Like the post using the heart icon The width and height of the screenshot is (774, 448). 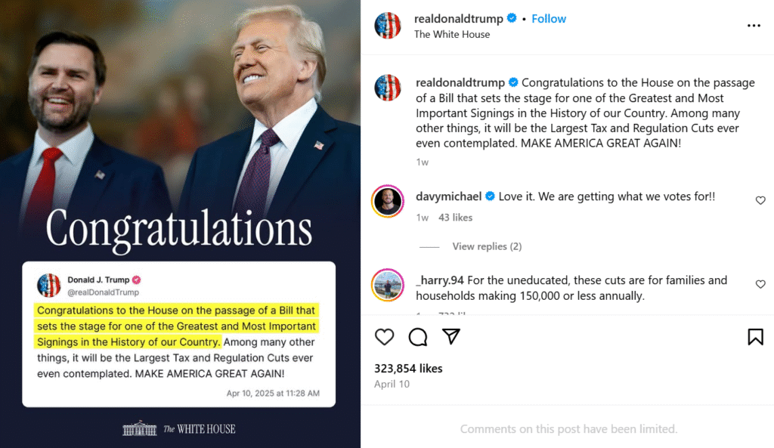384,337
